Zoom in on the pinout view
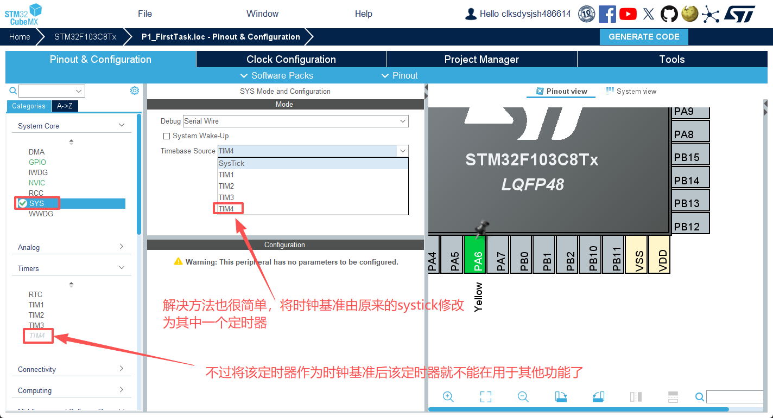Viewport: 773px width, 418px height. tap(448, 397)
